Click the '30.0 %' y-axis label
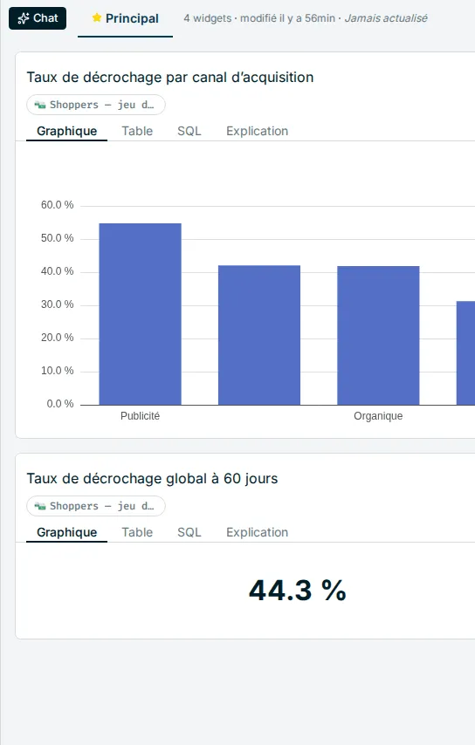The height and width of the screenshot is (745, 475). tap(57, 304)
